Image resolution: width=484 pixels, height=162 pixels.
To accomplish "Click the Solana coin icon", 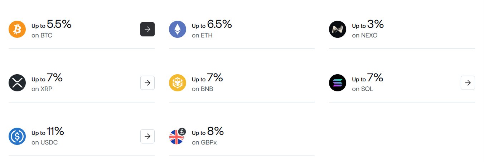I will click(x=338, y=83).
